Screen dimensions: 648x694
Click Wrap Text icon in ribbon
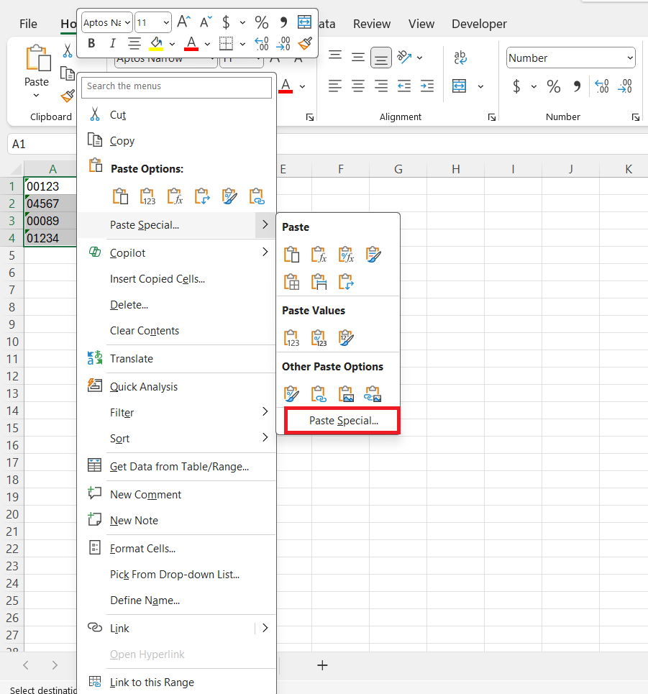pyautogui.click(x=460, y=58)
